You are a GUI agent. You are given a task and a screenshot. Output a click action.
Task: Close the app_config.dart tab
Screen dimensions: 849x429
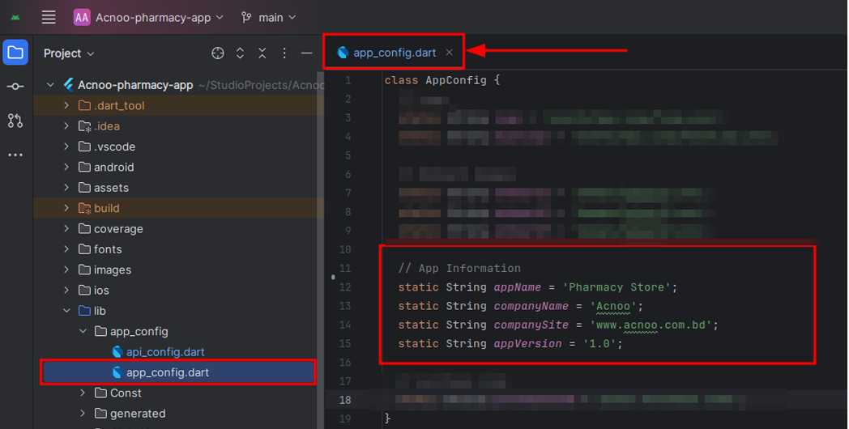449,53
